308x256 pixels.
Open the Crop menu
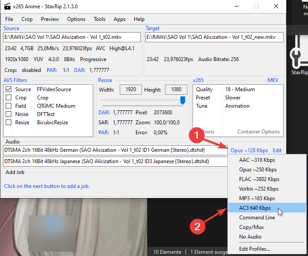[27, 19]
